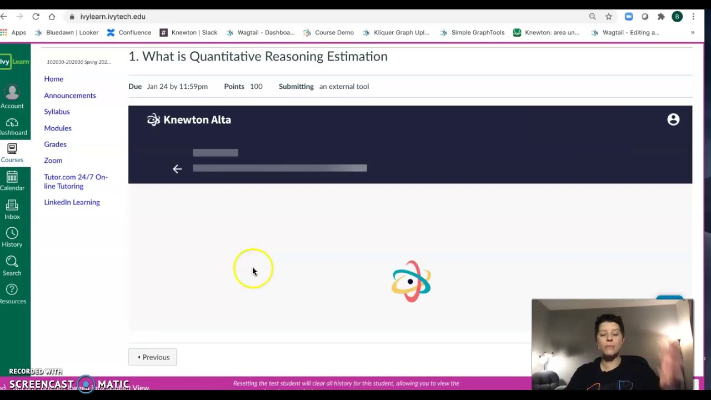
Task: Go to course Home link
Action: pos(54,79)
